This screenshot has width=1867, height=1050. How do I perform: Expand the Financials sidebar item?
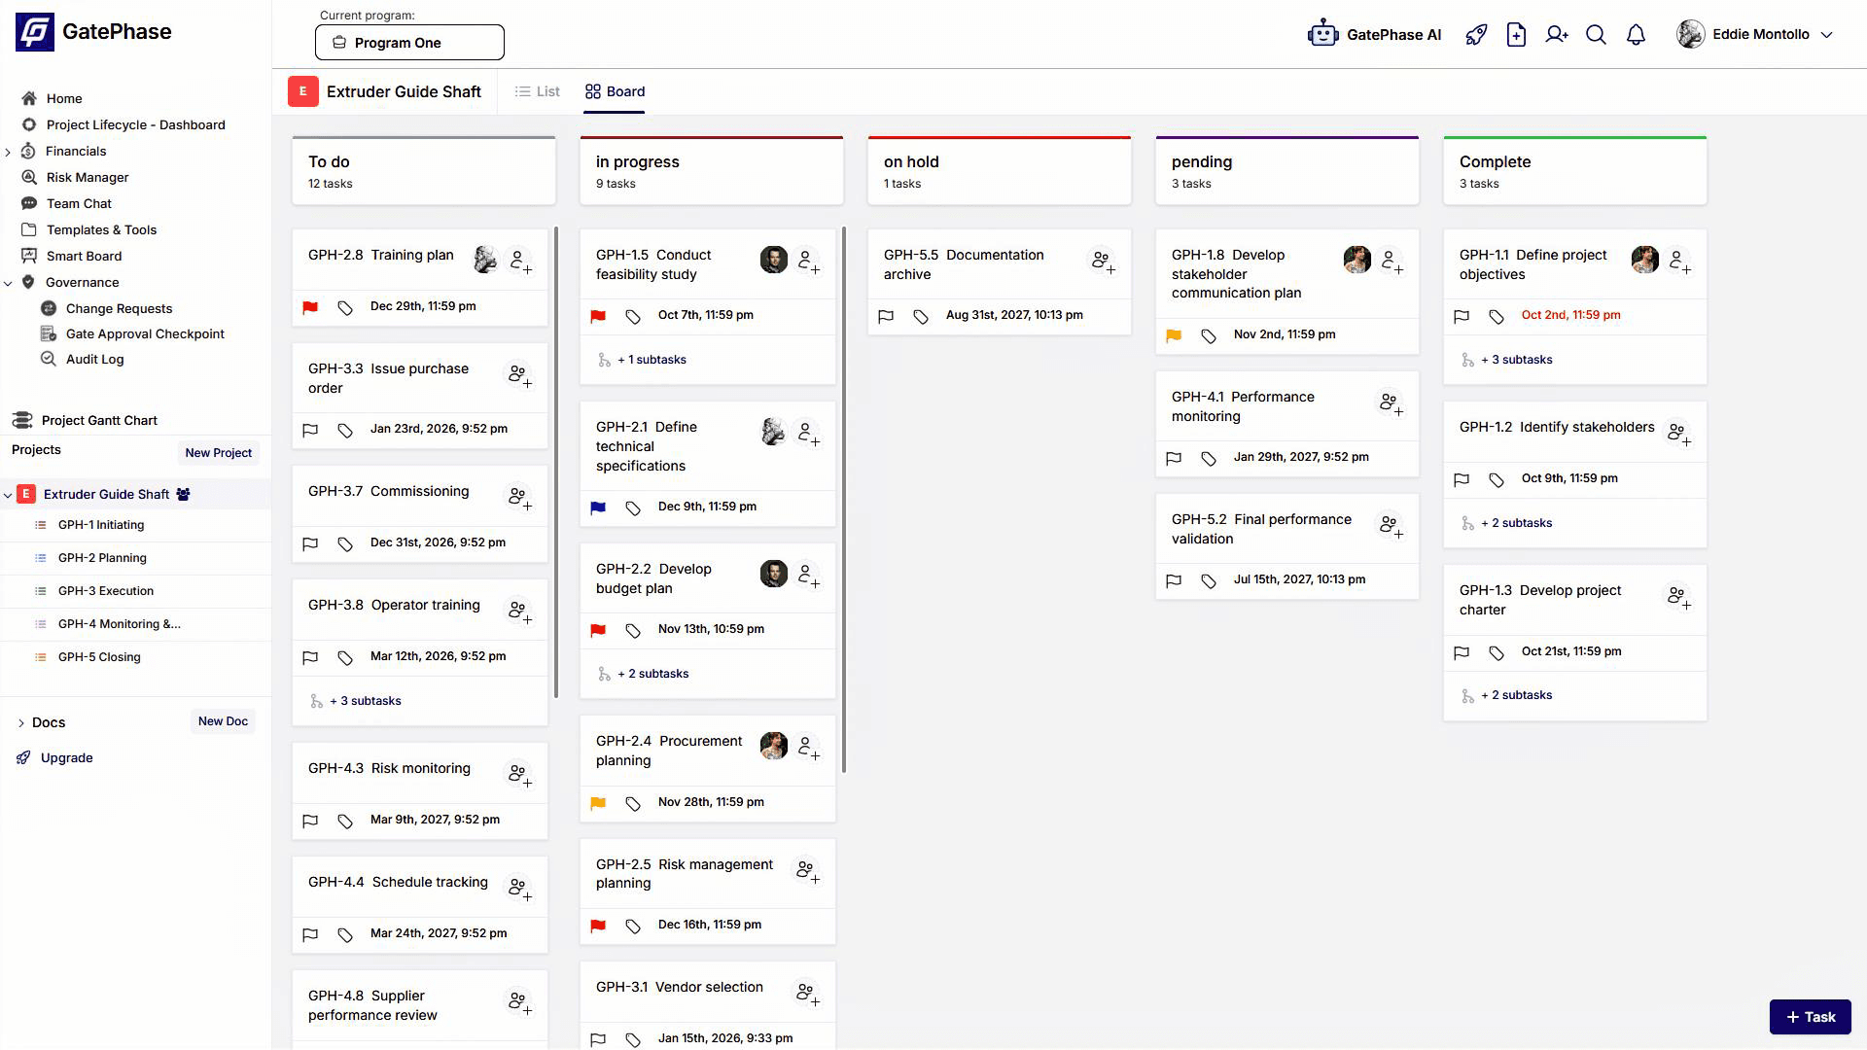pos(8,152)
